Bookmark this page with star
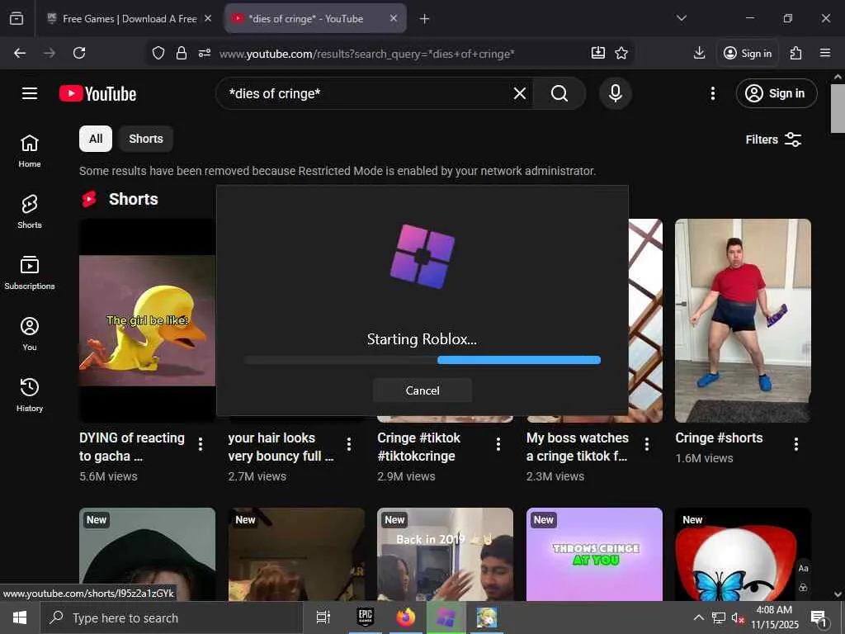The height and width of the screenshot is (634, 845). coord(621,53)
